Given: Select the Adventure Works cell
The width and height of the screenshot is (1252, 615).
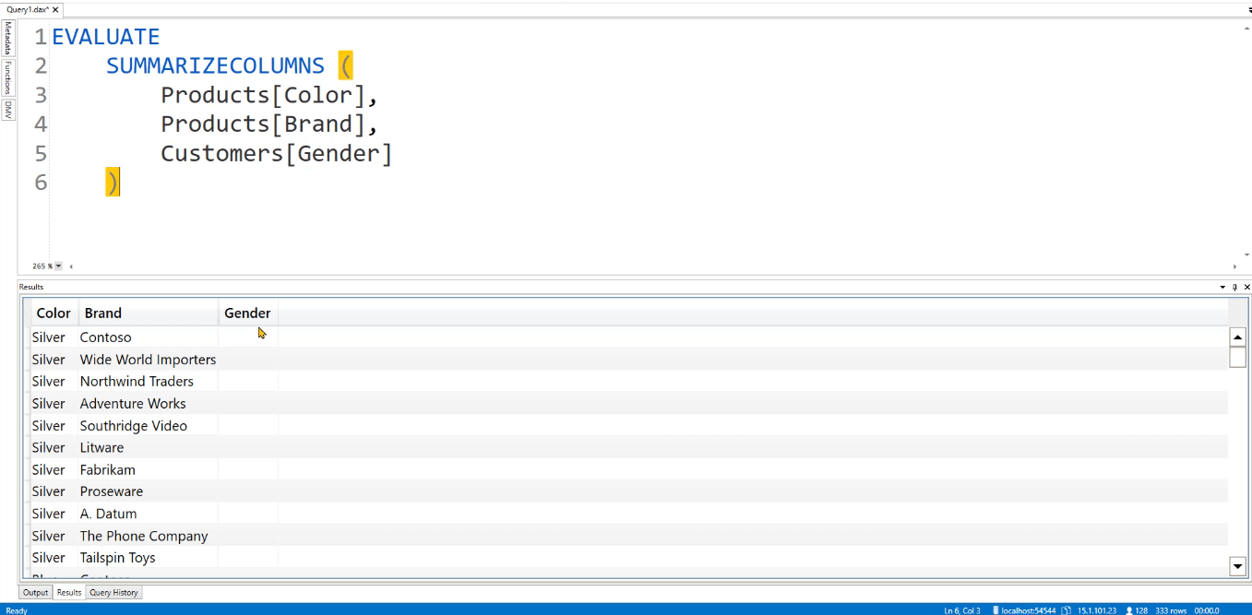Looking at the screenshot, I should pyautogui.click(x=149, y=404).
